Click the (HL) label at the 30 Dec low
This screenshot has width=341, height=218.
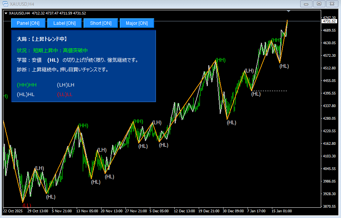coord(232,122)
